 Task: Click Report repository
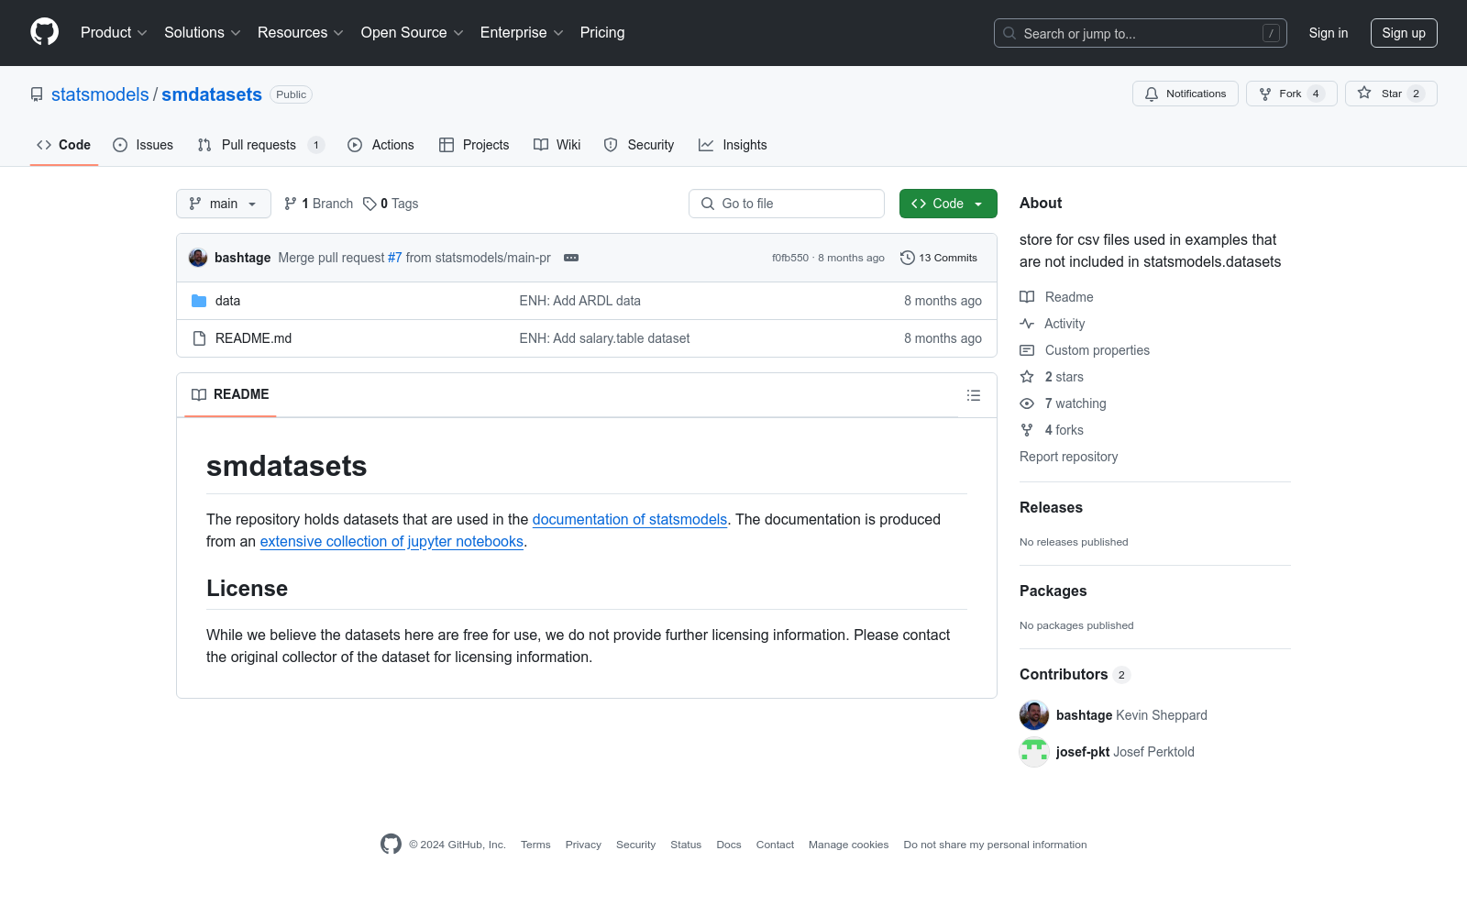(x=1069, y=457)
